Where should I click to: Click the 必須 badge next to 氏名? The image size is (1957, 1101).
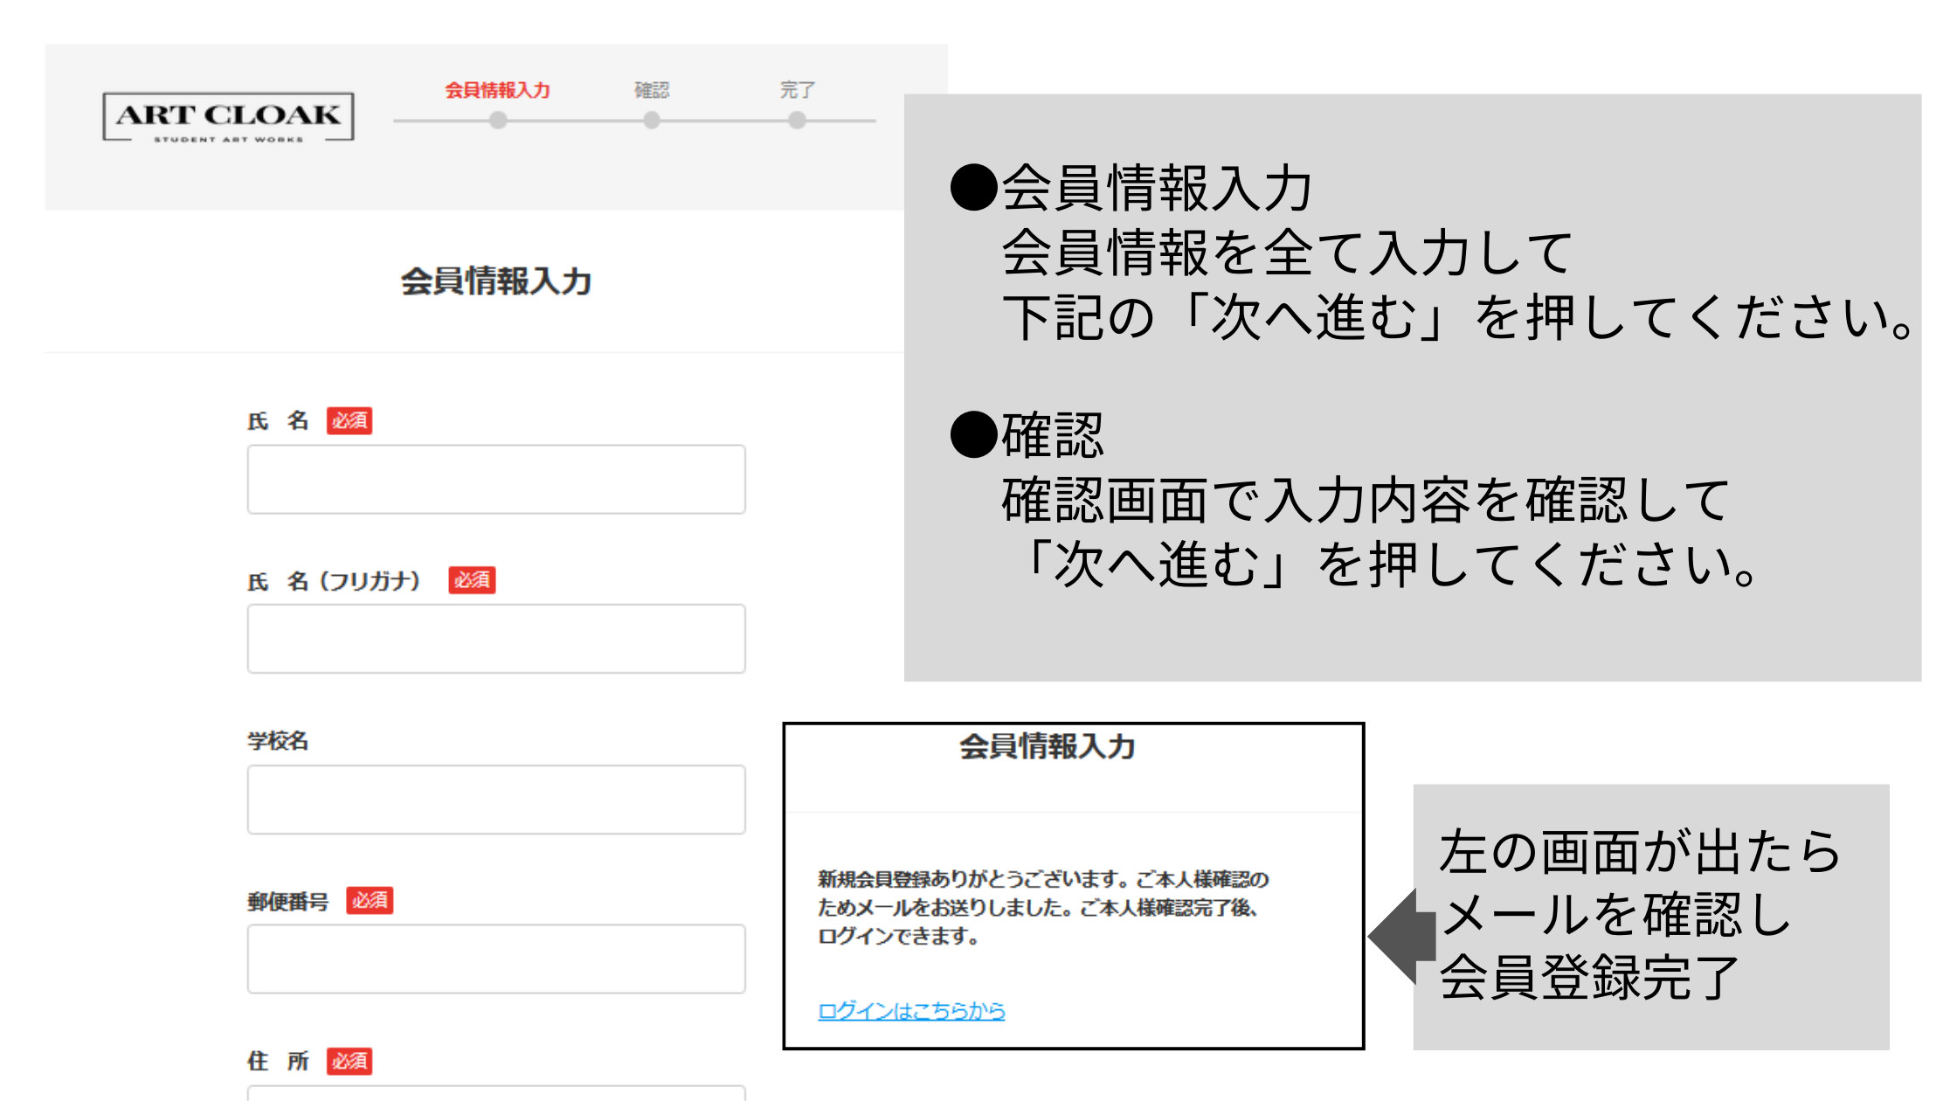click(349, 421)
